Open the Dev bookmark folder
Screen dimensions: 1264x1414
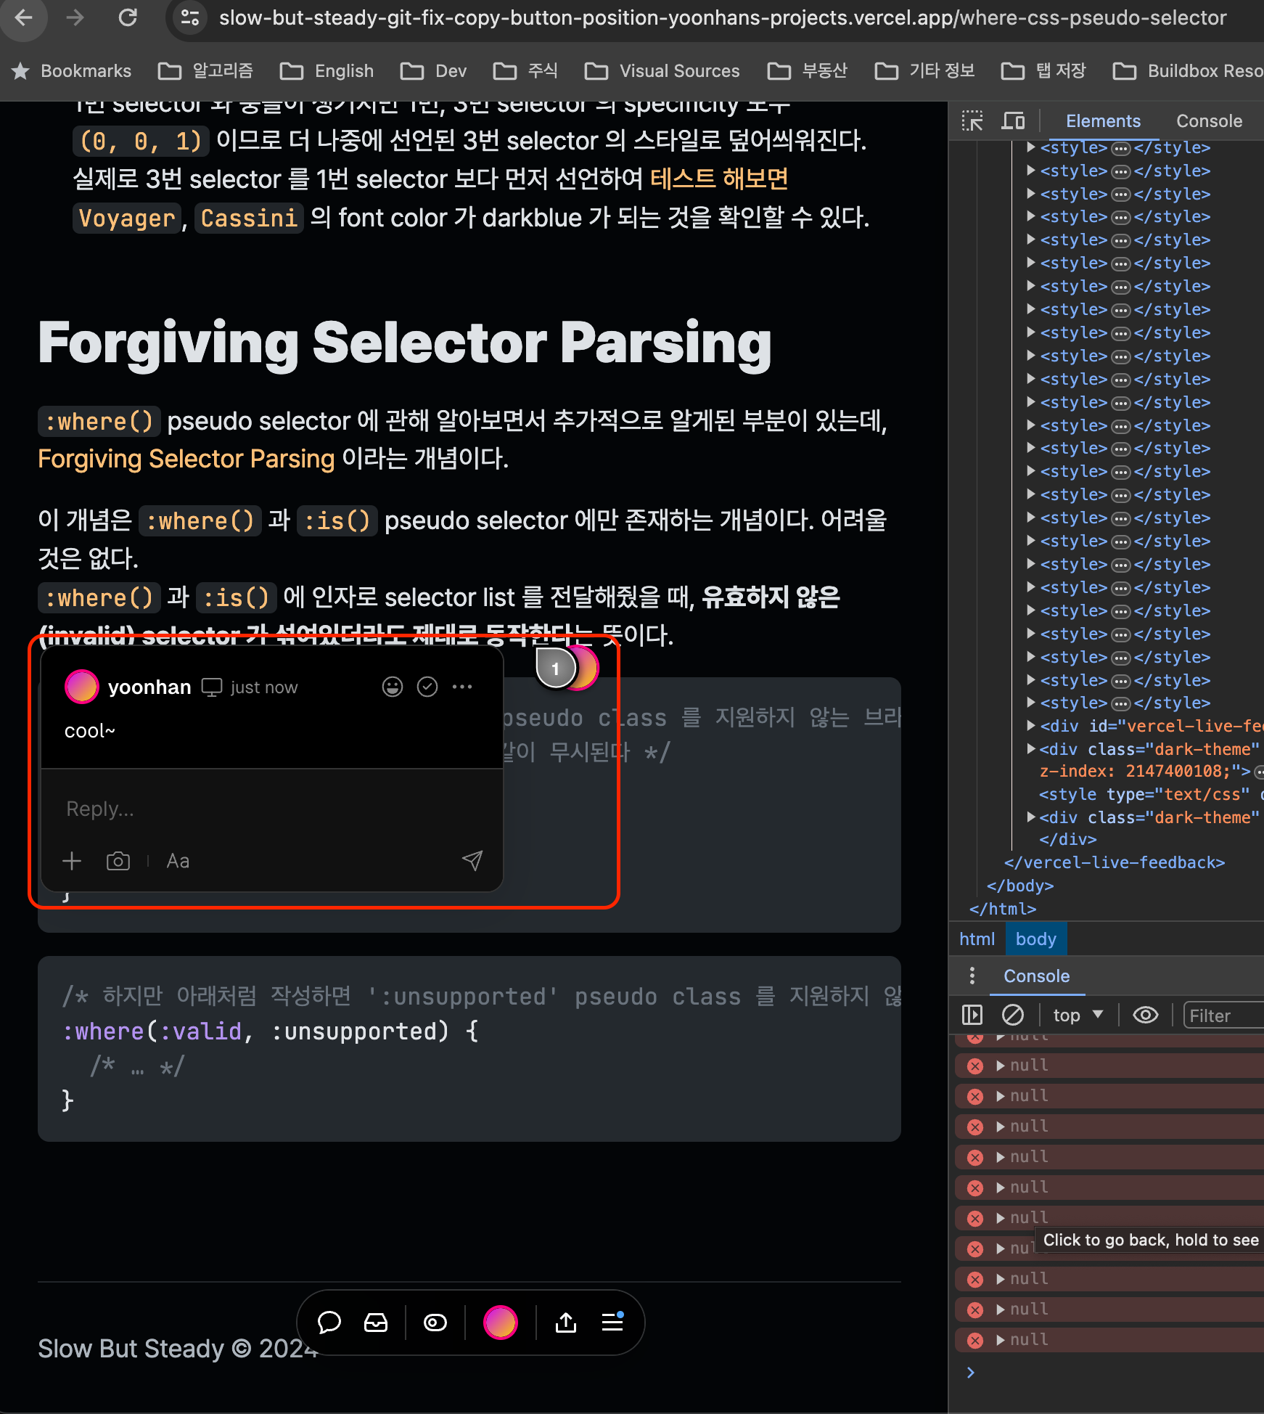434,70
